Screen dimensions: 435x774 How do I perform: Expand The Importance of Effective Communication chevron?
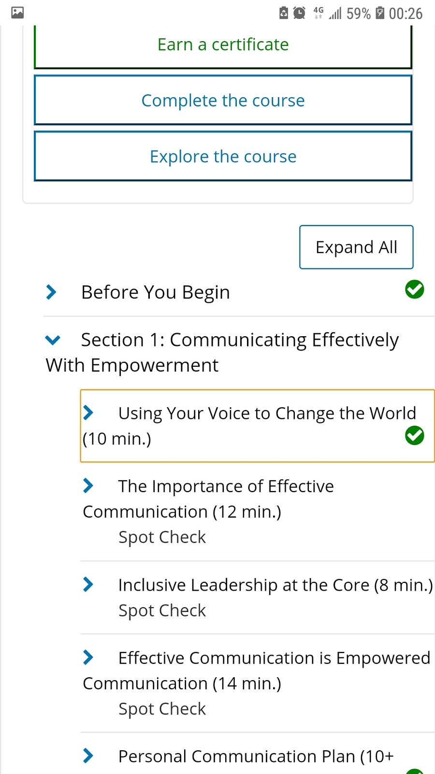pos(88,486)
